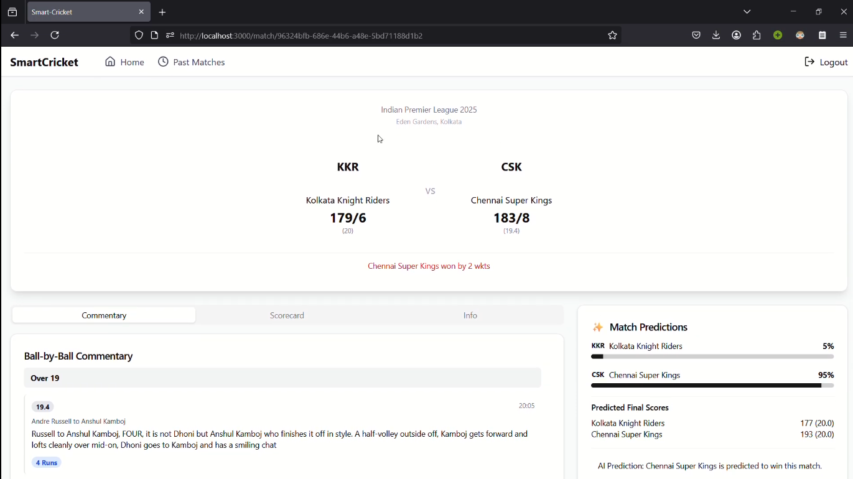The width and height of the screenshot is (853, 479).
Task: Click the KKR team abbreviation in scoreboard
Action: [348, 167]
